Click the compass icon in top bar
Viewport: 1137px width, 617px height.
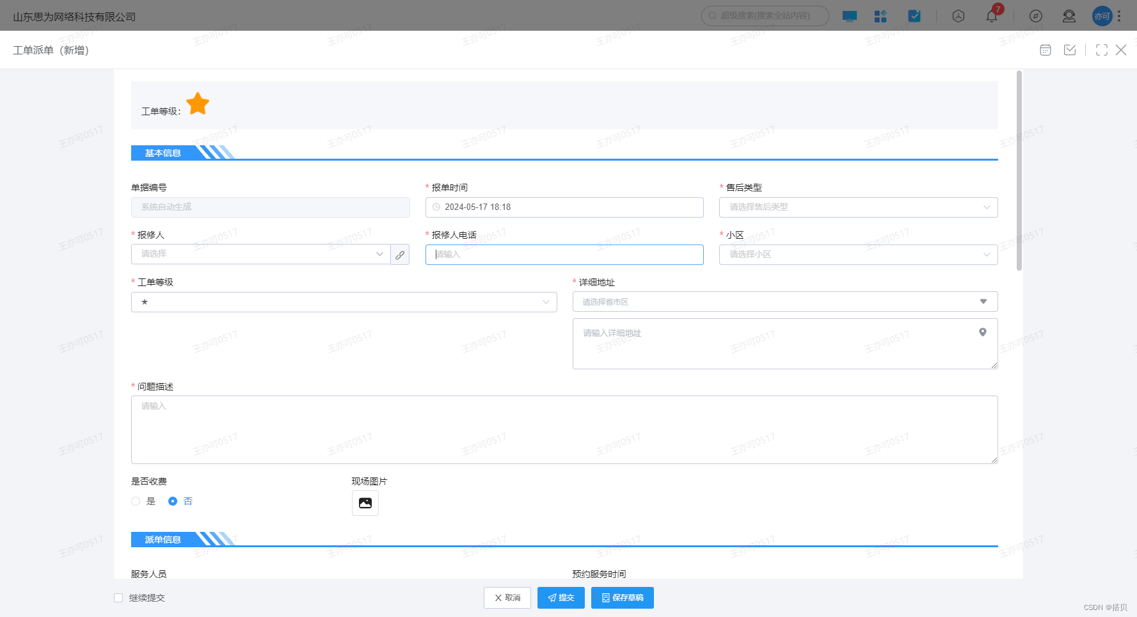(1036, 16)
